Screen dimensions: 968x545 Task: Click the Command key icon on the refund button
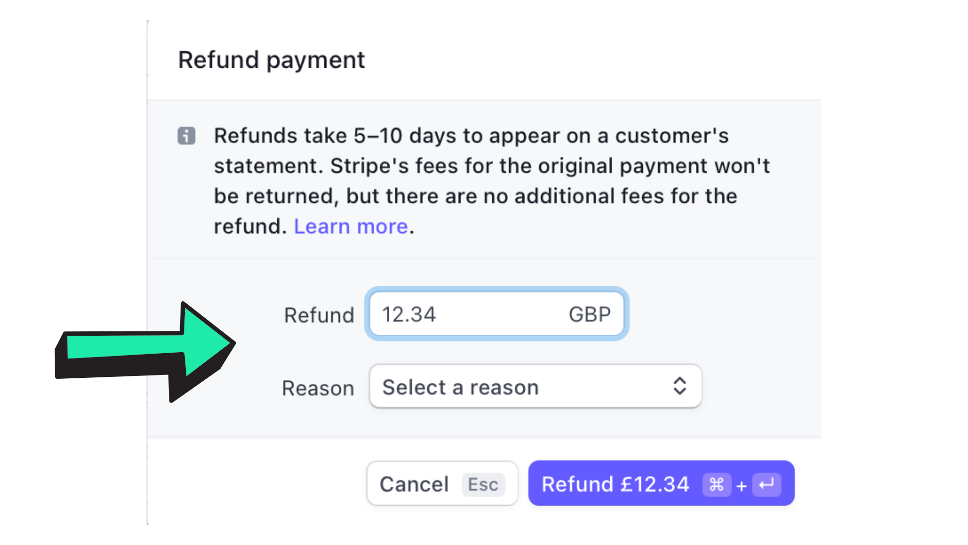tap(716, 484)
